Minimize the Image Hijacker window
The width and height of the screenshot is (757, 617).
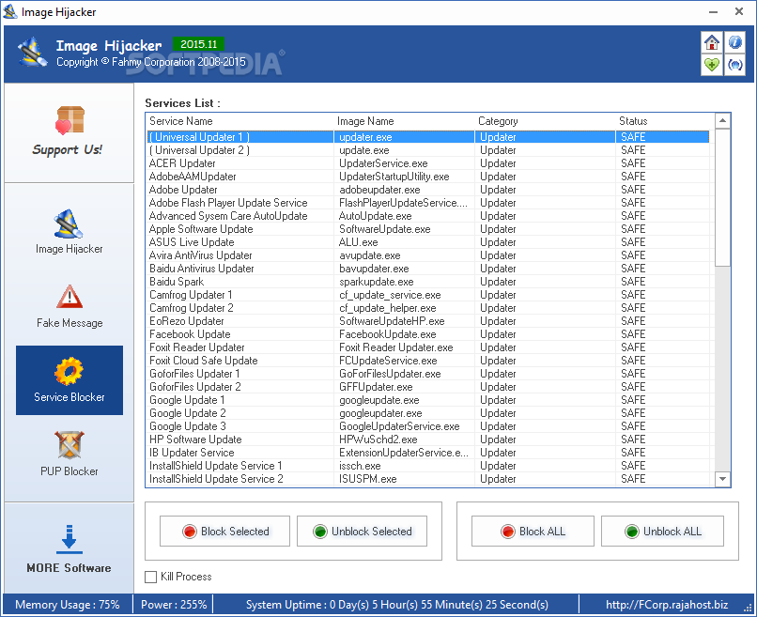click(714, 11)
